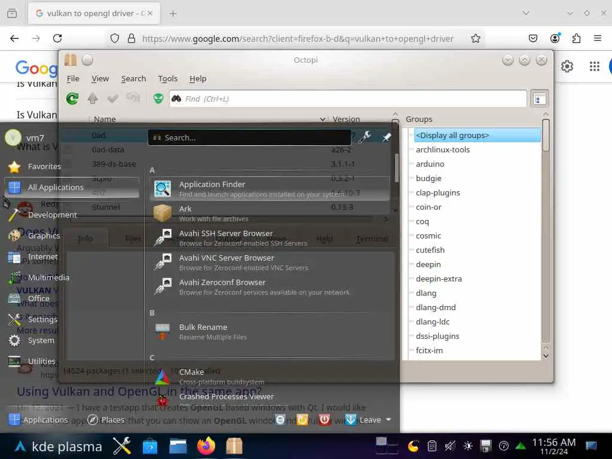Open Google settings gear

[x=567, y=66]
